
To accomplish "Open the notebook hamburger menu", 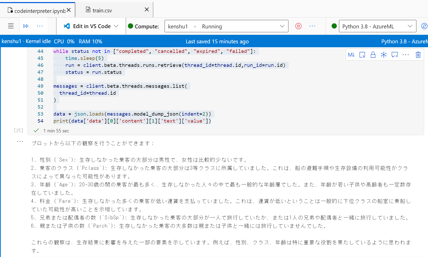I will coord(11,26).
